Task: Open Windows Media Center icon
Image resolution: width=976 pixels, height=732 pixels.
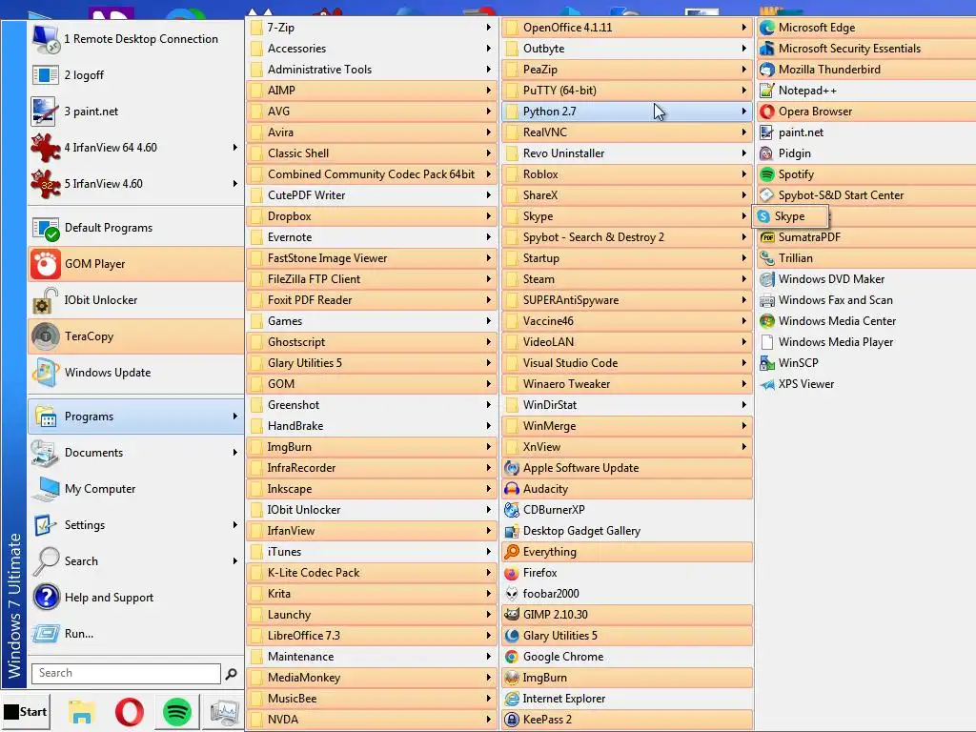Action: tap(767, 321)
